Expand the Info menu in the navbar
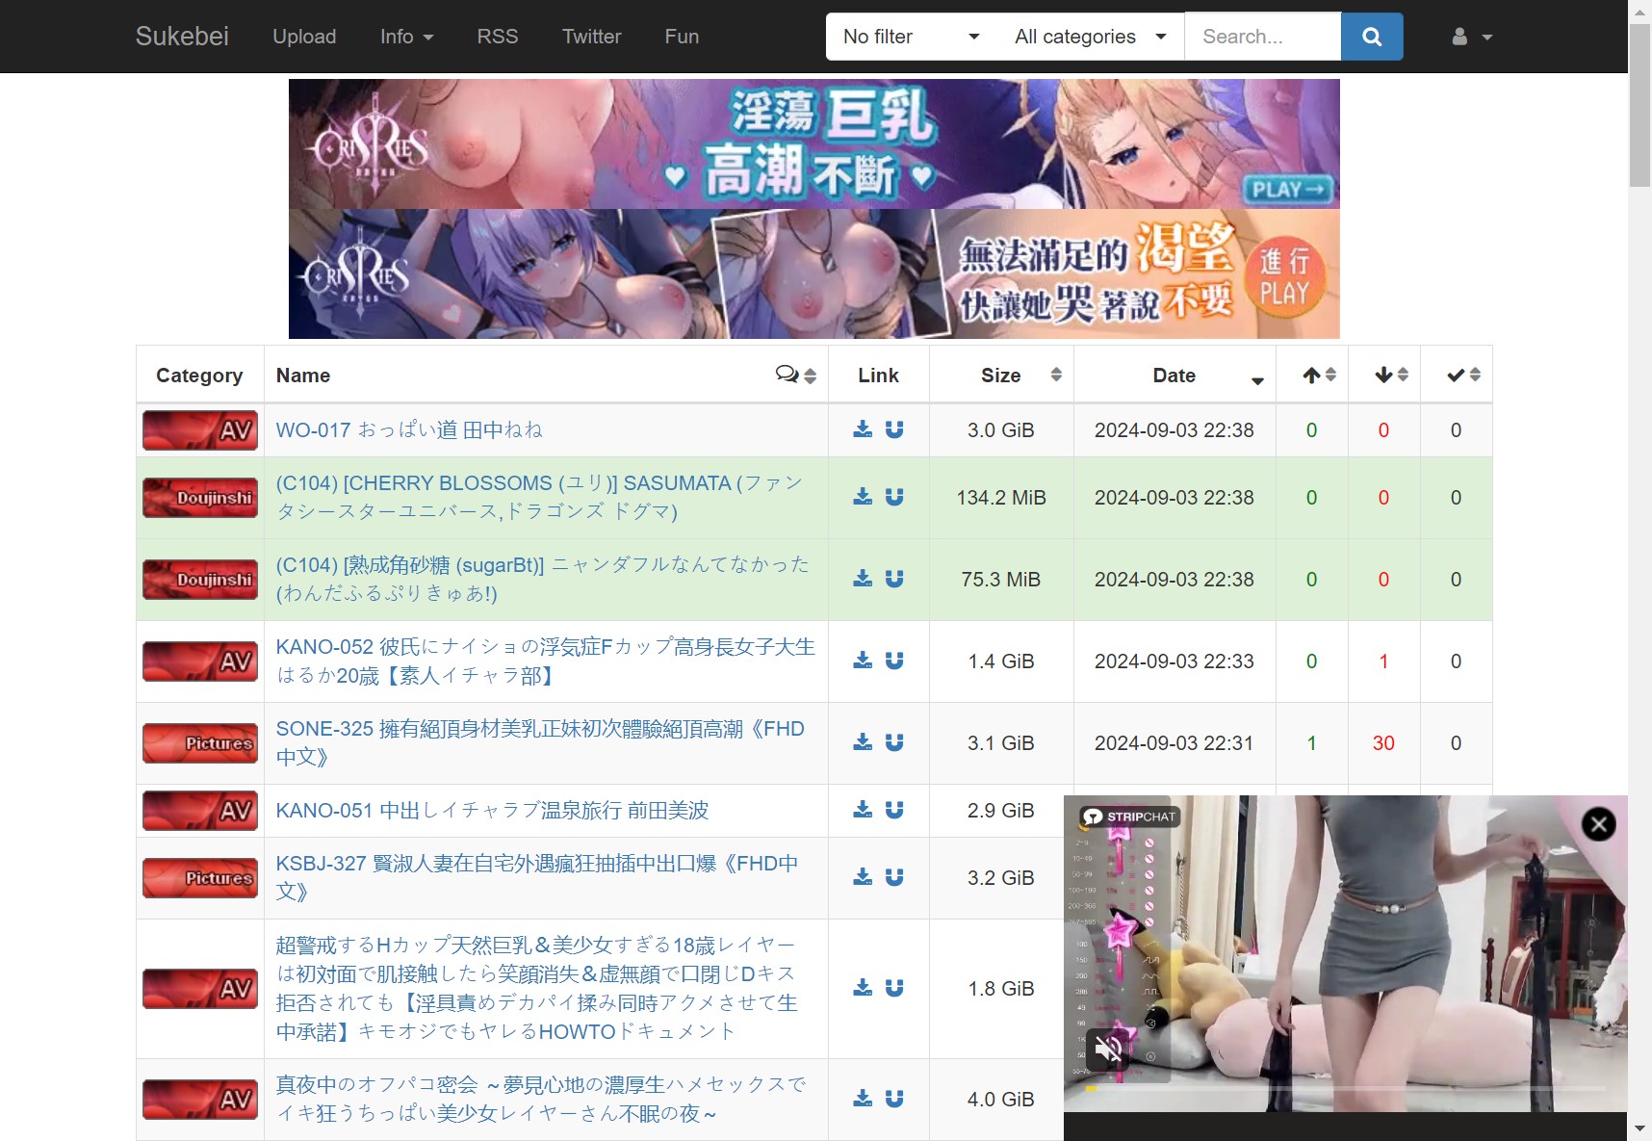1652x1141 pixels. pos(406,37)
